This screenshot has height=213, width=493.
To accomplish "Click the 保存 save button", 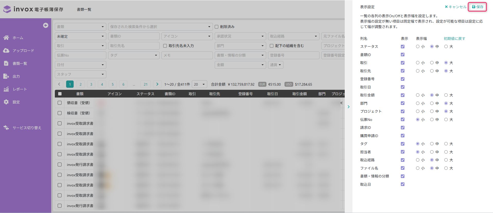I will 478,7.
